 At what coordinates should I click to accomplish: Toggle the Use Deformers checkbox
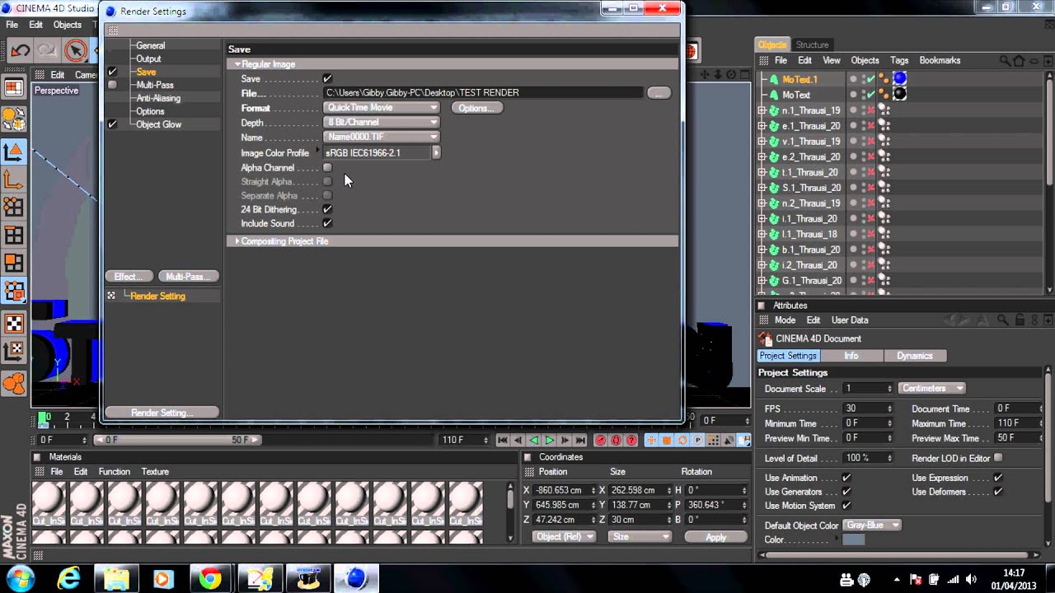pyautogui.click(x=998, y=492)
